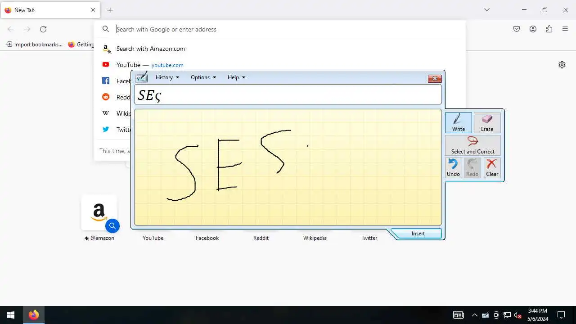Open the network tray icon
Viewport: 576px width, 324px height.
507,315
